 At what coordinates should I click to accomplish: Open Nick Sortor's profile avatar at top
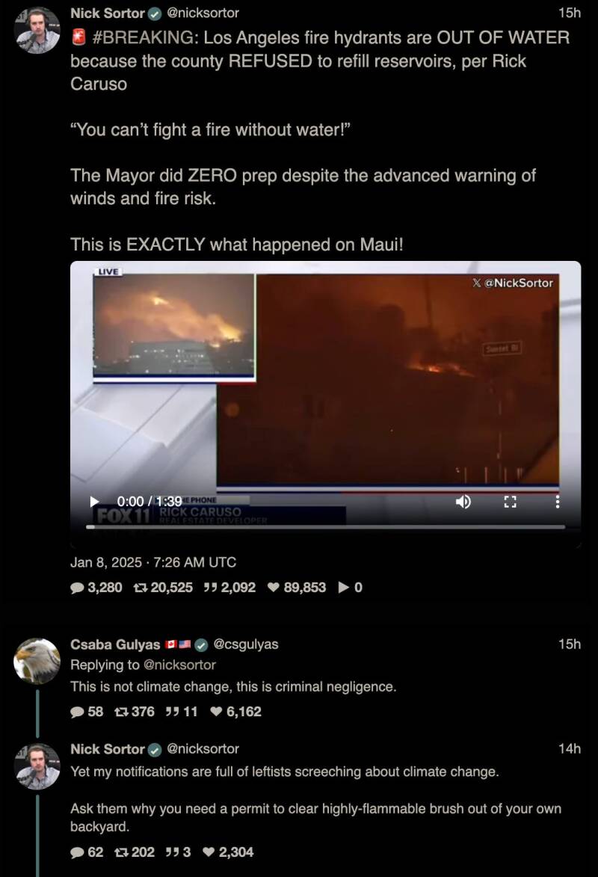coord(37,30)
